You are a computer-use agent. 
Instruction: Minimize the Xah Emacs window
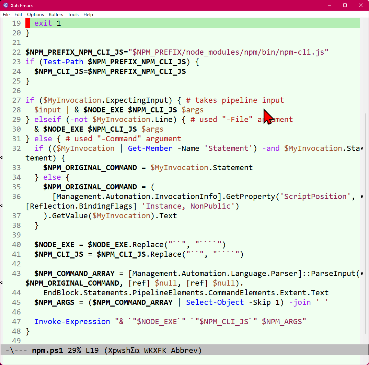click(x=330, y=5)
